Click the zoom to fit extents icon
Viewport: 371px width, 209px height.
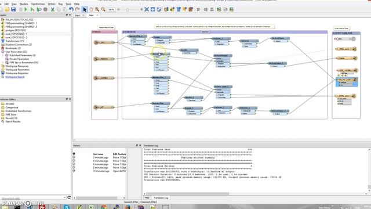[x=147, y=9]
